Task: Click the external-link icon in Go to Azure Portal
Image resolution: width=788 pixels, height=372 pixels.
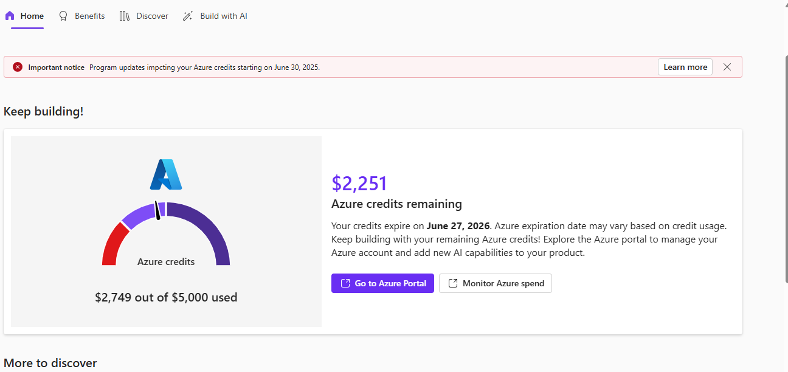Action: pyautogui.click(x=345, y=283)
